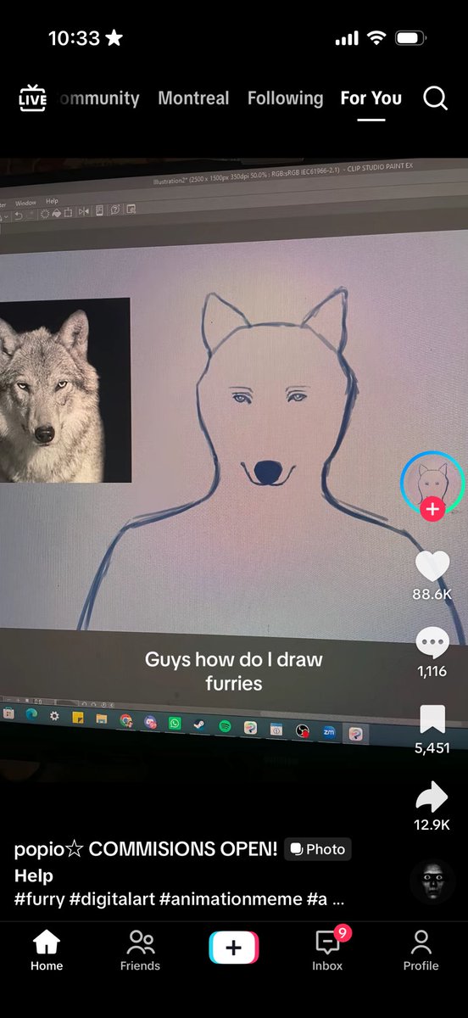Open Profile tab

pyautogui.click(x=421, y=949)
